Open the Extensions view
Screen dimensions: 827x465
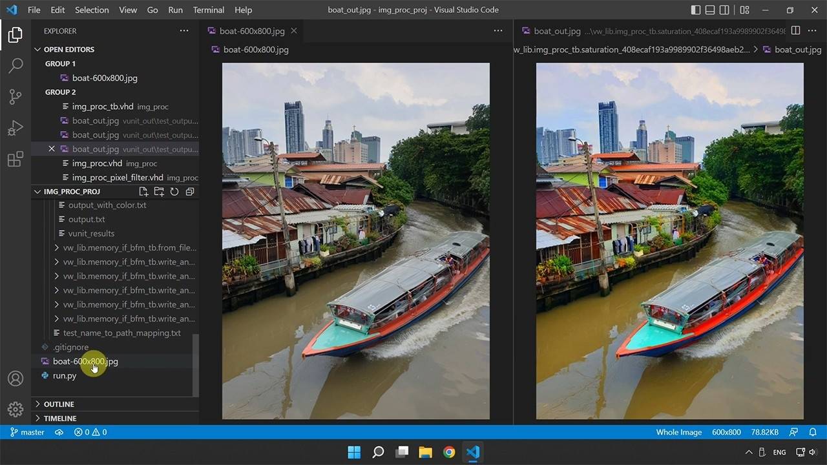pos(16,159)
